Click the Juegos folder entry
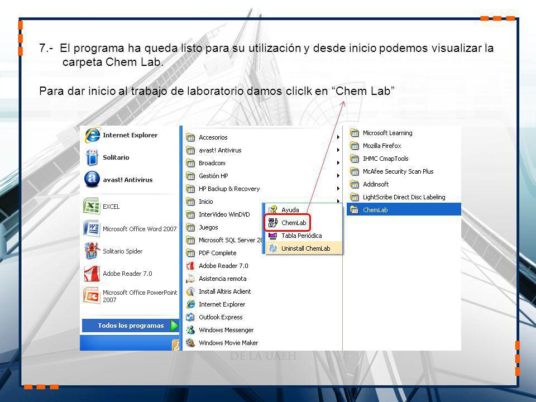The width and height of the screenshot is (536, 402). coord(208,227)
